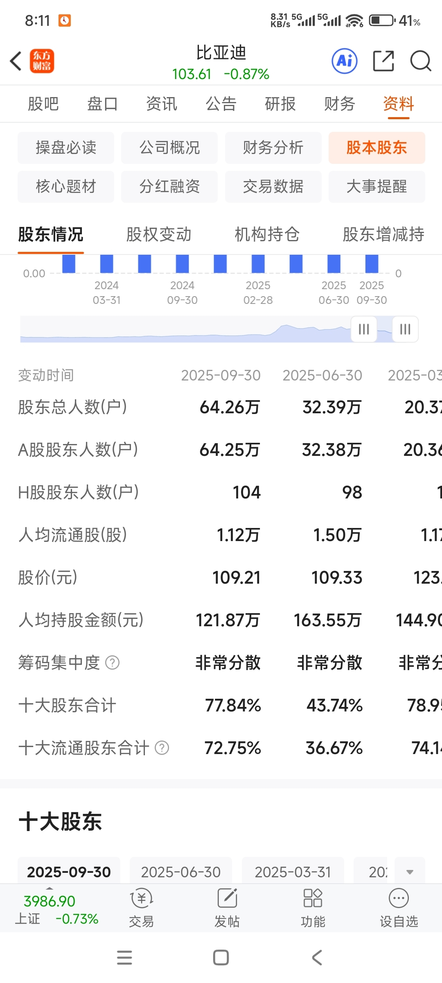Tap the 变动时间 column header

pos(46,375)
